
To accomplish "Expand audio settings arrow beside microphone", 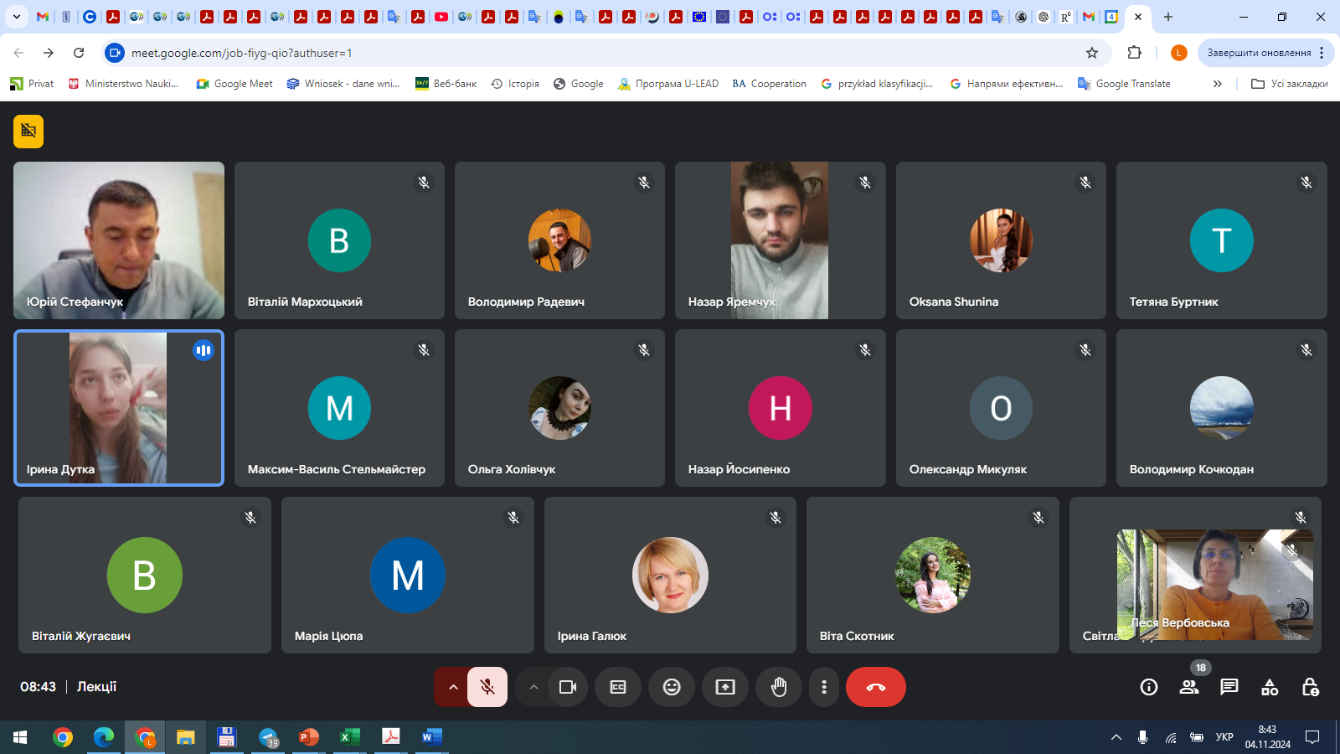I will [x=453, y=687].
